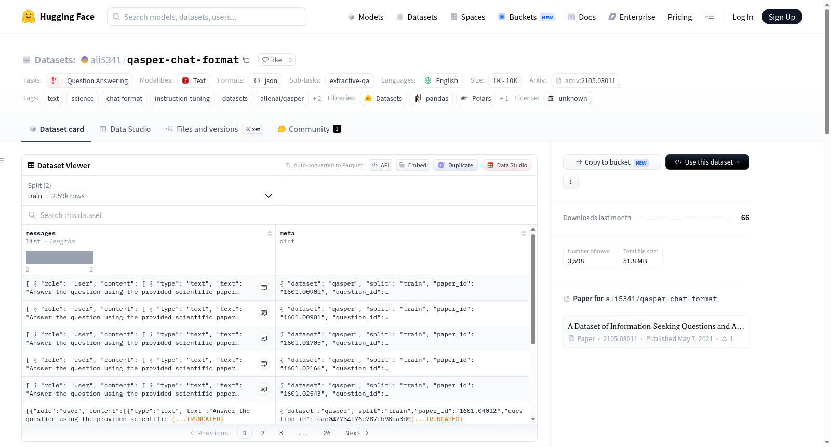Open the ali5341 user profile link
831x447 pixels.
pyautogui.click(x=105, y=60)
